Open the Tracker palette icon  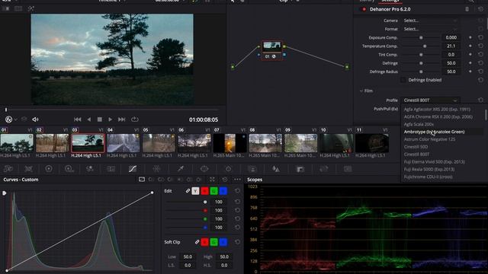[x=229, y=169]
